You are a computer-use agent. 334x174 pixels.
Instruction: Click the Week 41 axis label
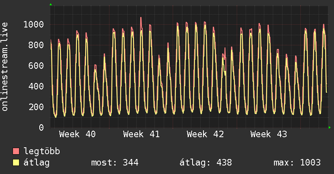point(141,134)
